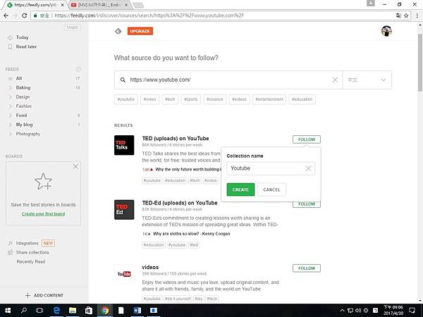
Task: Open Today in the sidebar
Action: 22,37
